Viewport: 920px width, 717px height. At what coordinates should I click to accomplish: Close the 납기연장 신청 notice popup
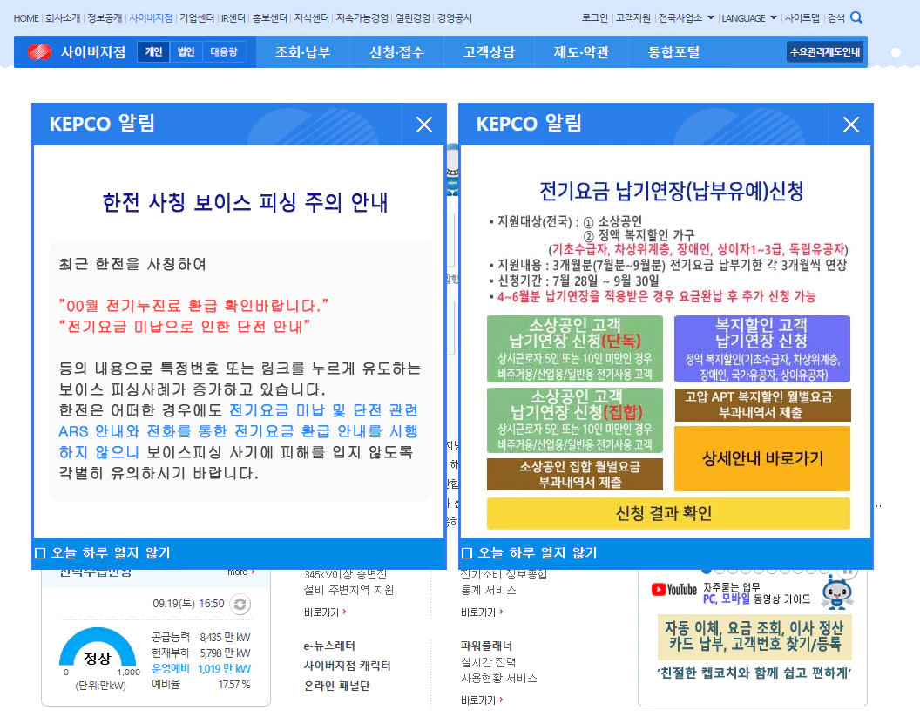pos(851,125)
